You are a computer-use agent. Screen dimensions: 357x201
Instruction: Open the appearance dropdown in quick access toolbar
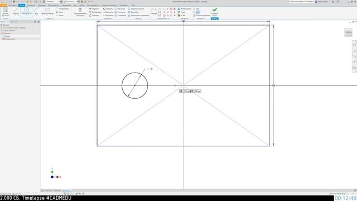[x=70, y=2]
